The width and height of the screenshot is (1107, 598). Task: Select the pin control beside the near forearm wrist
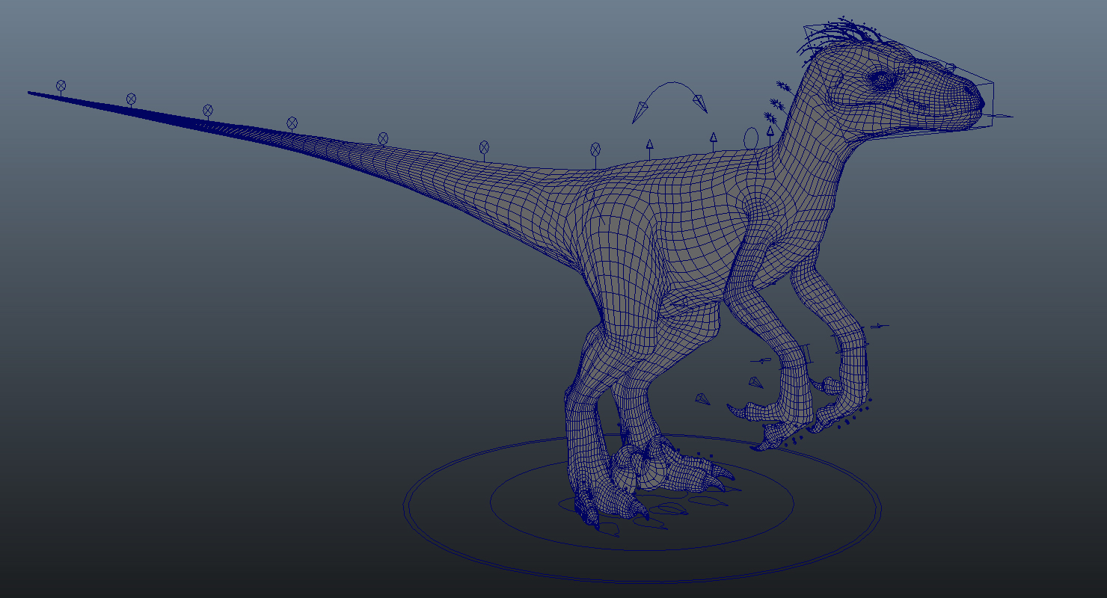tap(761, 361)
